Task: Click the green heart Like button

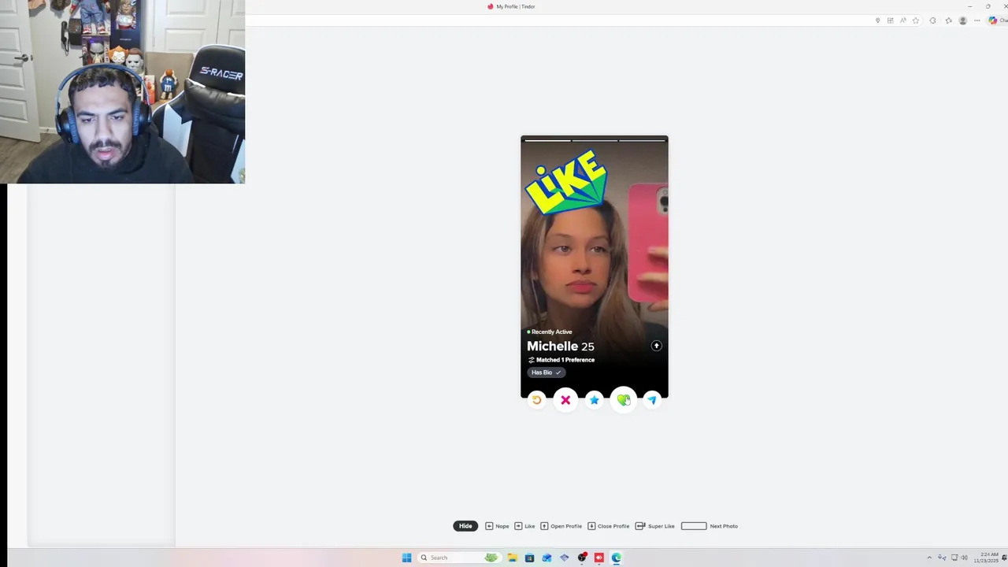Action: [x=623, y=400]
